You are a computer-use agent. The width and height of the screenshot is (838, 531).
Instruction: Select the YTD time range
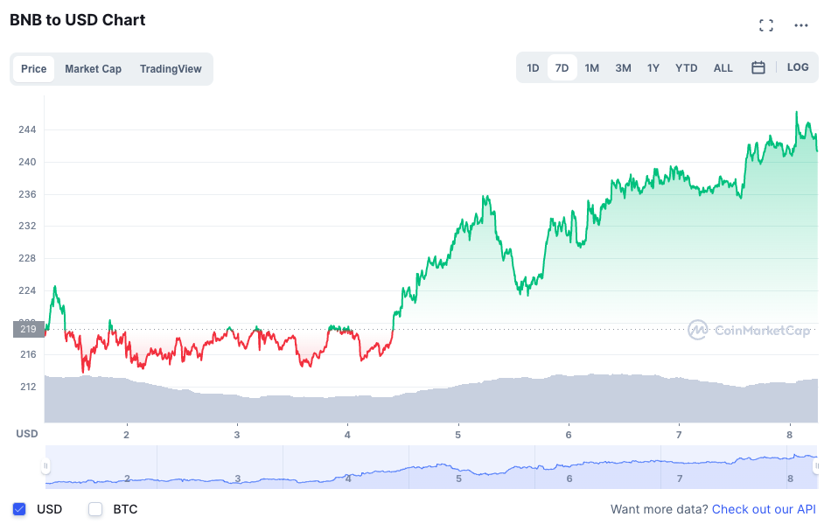[686, 68]
